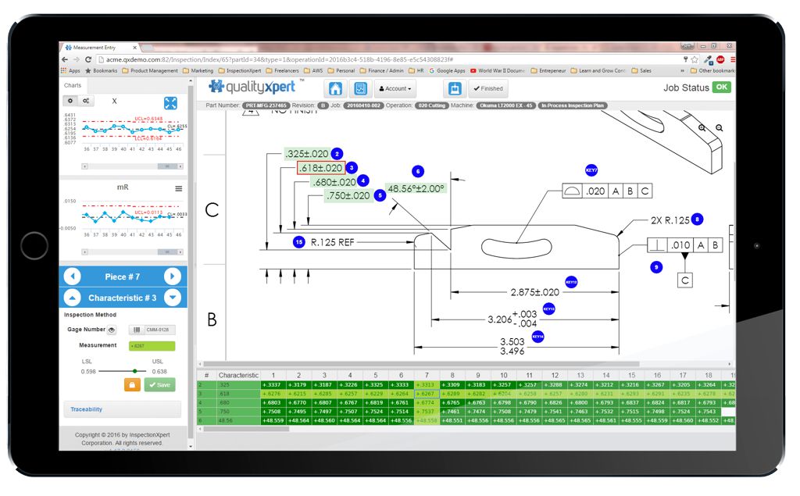This screenshot has width=800, height=496.
Task: Open the X chart gear settings
Action: 70,101
